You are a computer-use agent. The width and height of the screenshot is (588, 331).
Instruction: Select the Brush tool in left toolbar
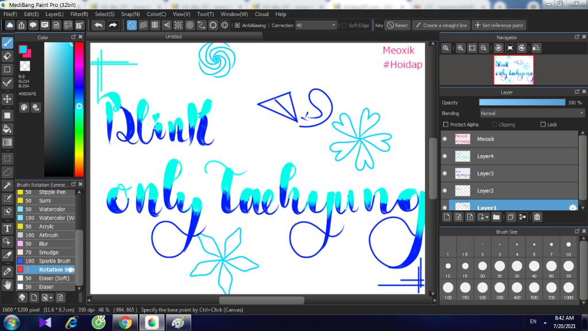tap(7, 43)
